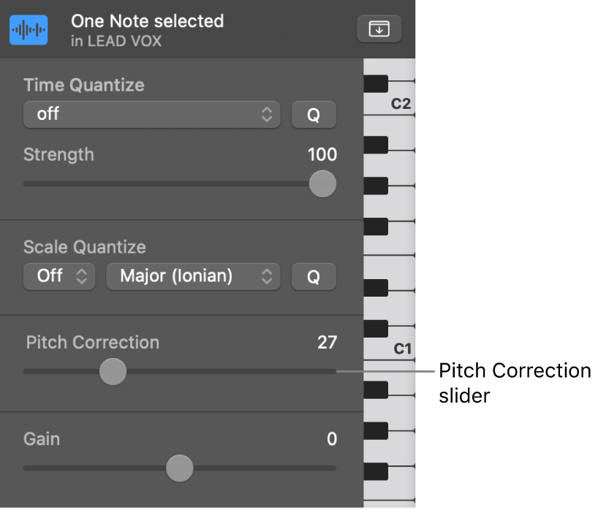The image size is (598, 510).
Task: Open the Major (Ionian) scale menu
Action: click(x=193, y=276)
